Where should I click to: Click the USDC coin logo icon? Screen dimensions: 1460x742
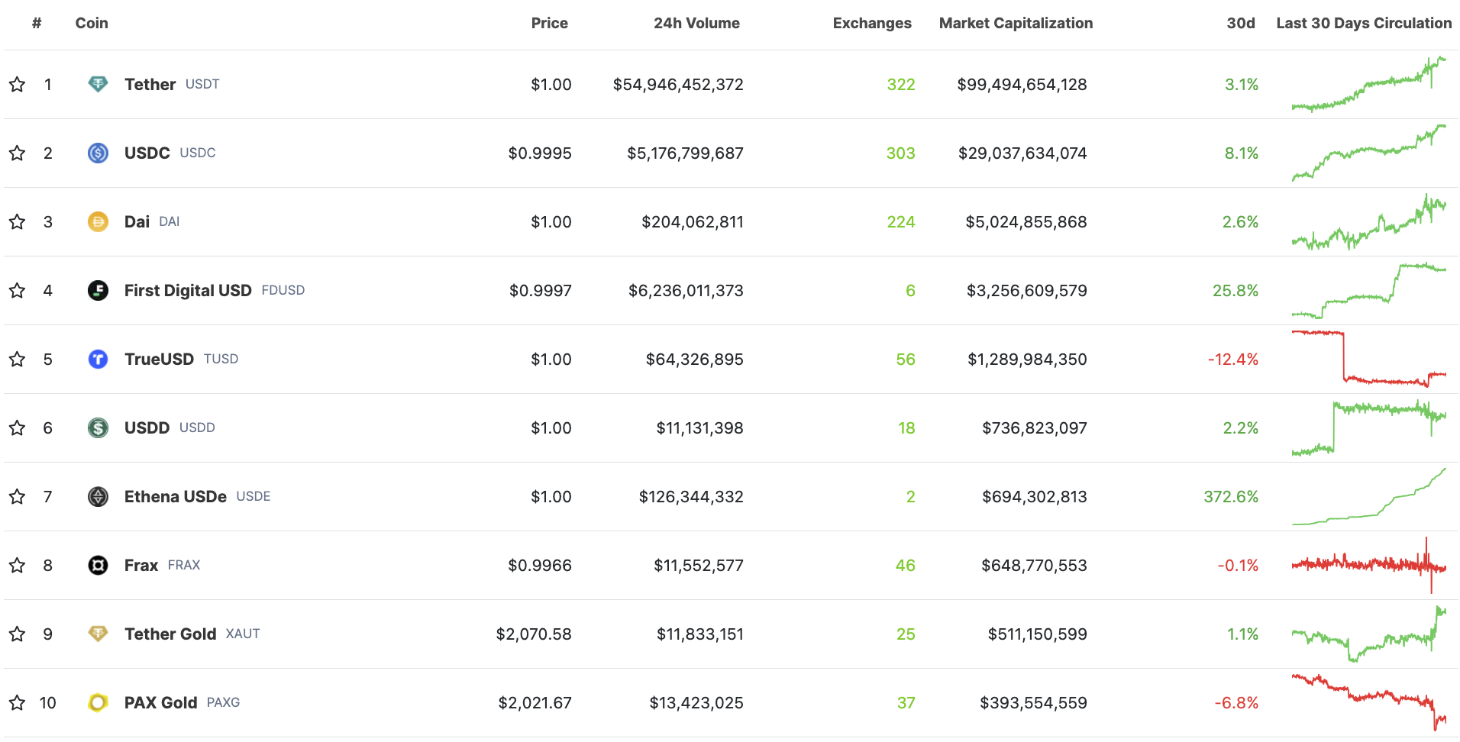(x=98, y=153)
